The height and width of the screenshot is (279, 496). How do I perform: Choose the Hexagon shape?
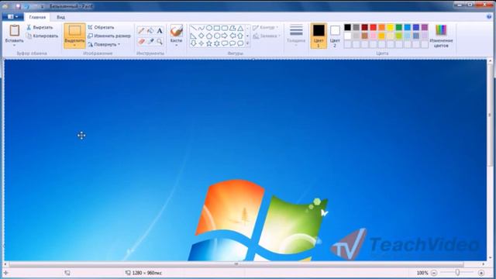coord(217,36)
